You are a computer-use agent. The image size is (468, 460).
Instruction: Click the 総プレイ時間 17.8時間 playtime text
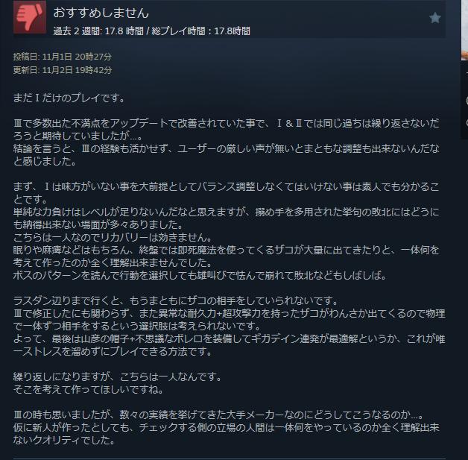[201, 31]
